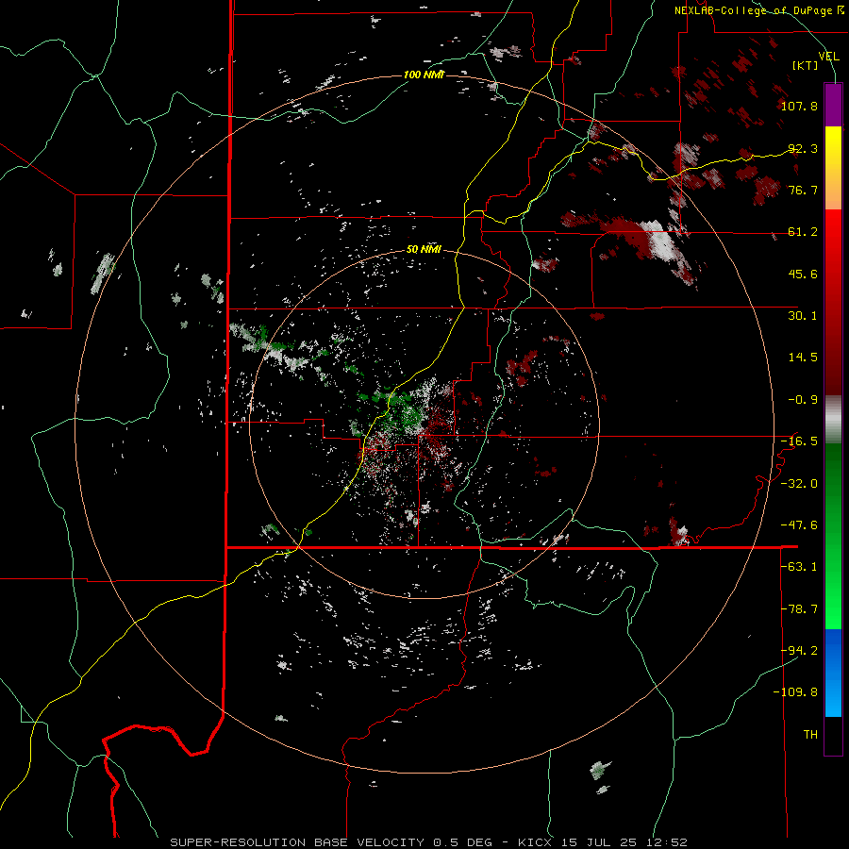Image resolution: width=849 pixels, height=849 pixels.
Task: Select the 45.6 scale value
Action: pos(803,274)
